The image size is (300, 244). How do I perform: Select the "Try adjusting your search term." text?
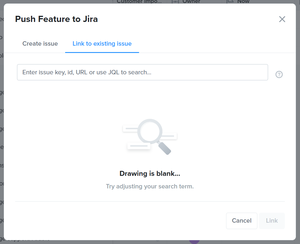pyautogui.click(x=150, y=186)
